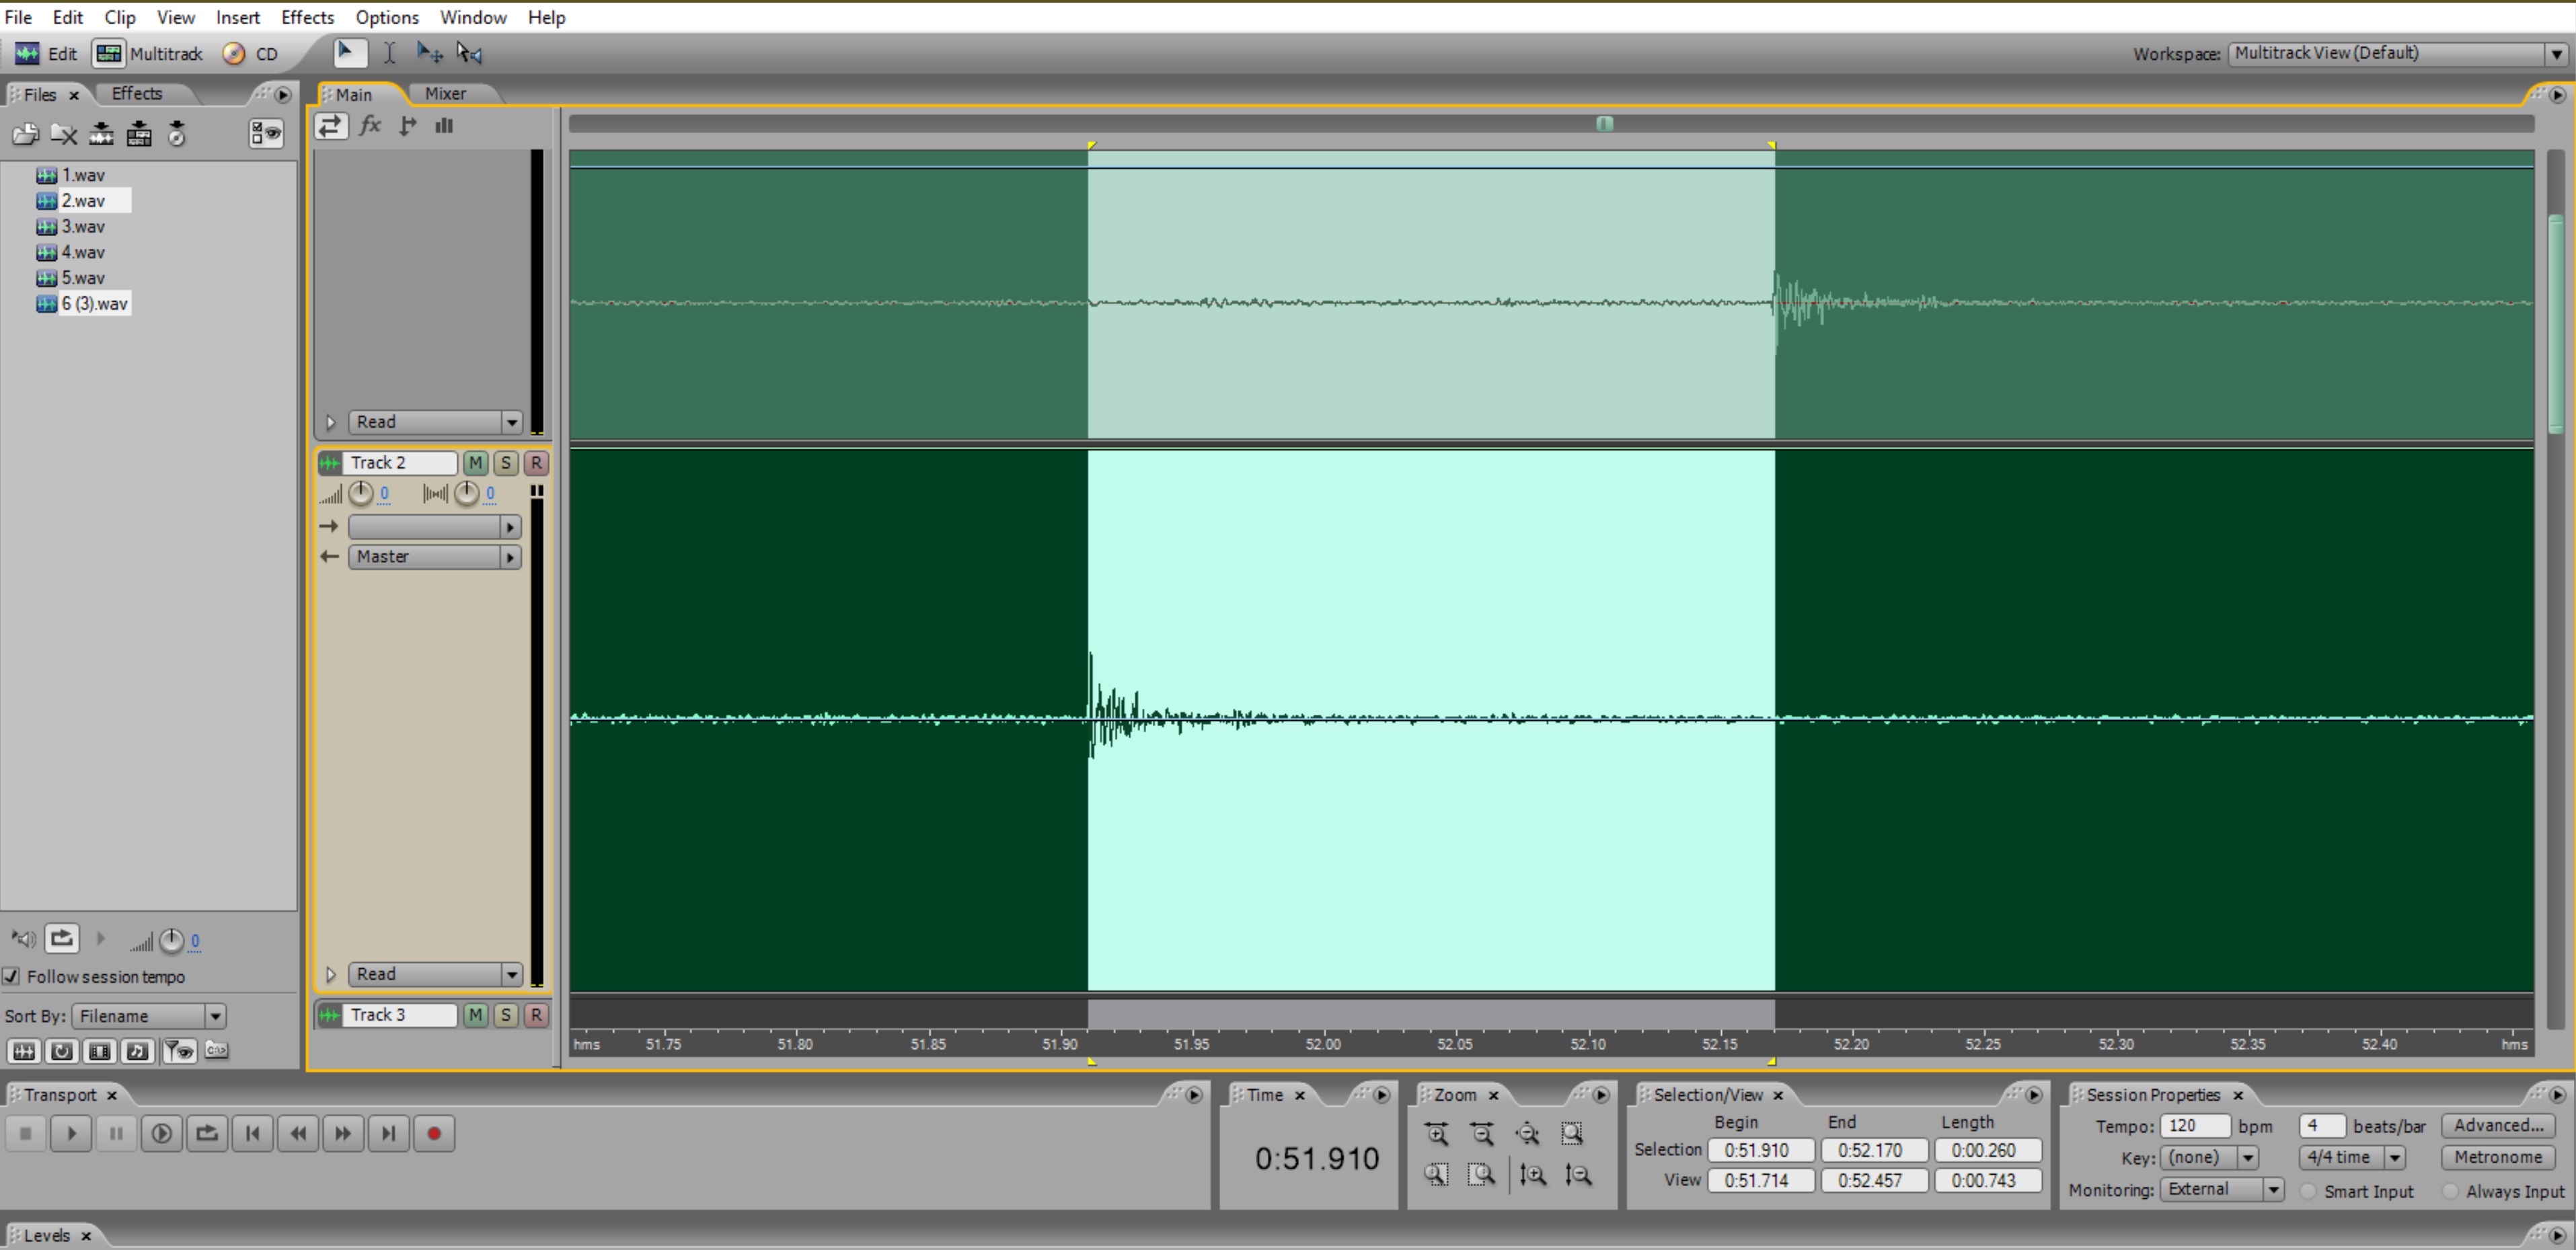Click the Metronome button
The image size is (2576, 1250).
pos(2497,1157)
